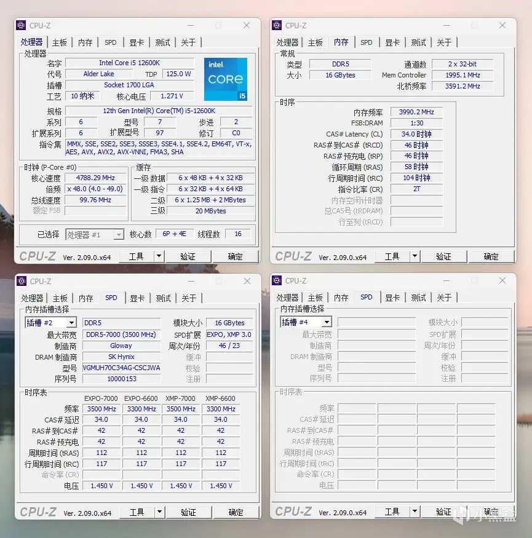This screenshot has width=532, height=538.
Task: Click SPD extension field EXPO, XMP 3.0
Action: coord(229,334)
